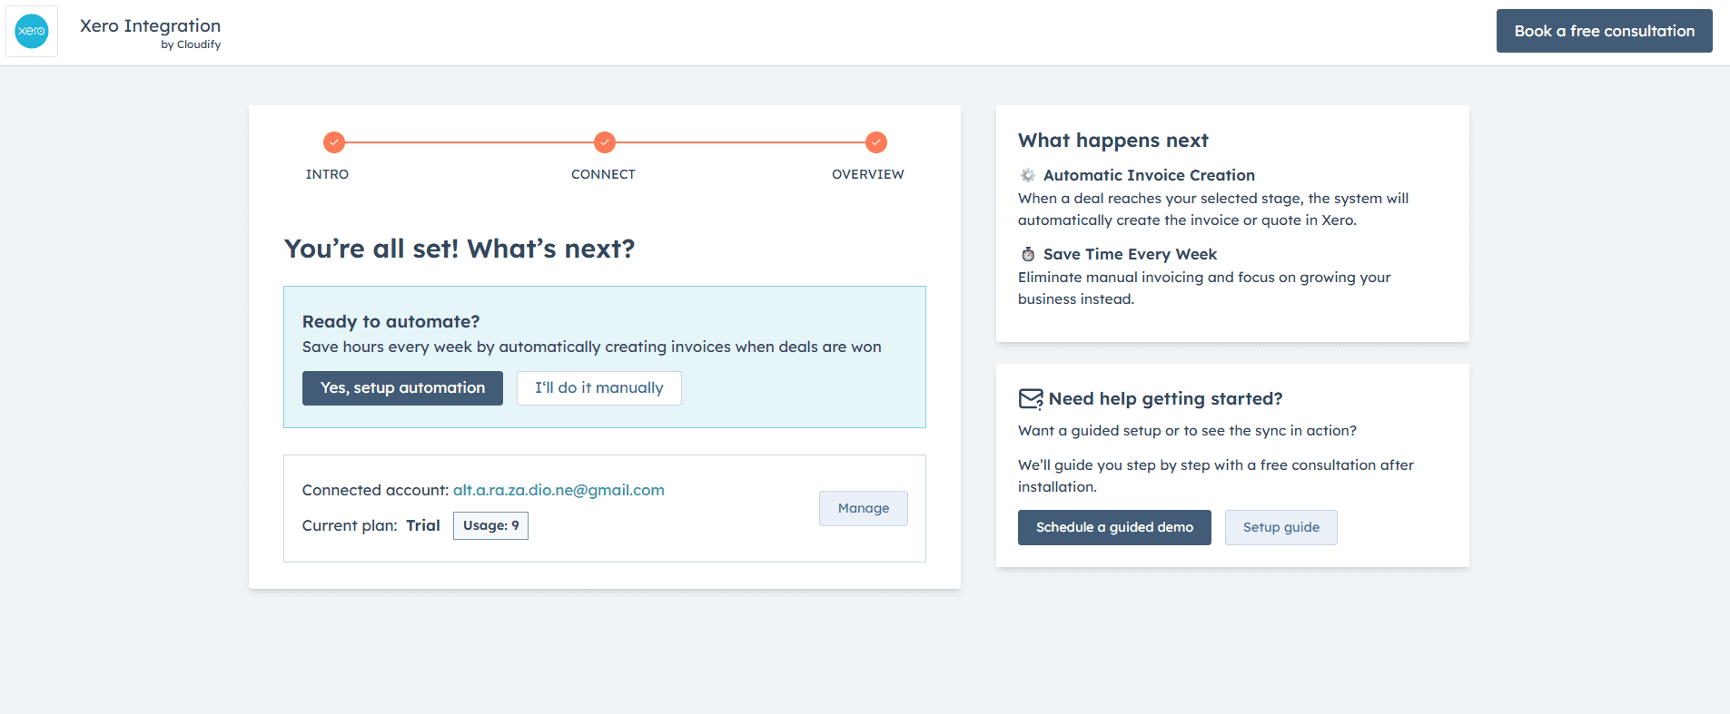Book a free consultation
This screenshot has height=714, width=1730.
click(1605, 31)
